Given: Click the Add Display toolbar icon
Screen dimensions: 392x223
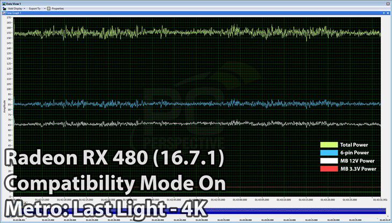Looking at the screenshot, I should coord(4,9).
